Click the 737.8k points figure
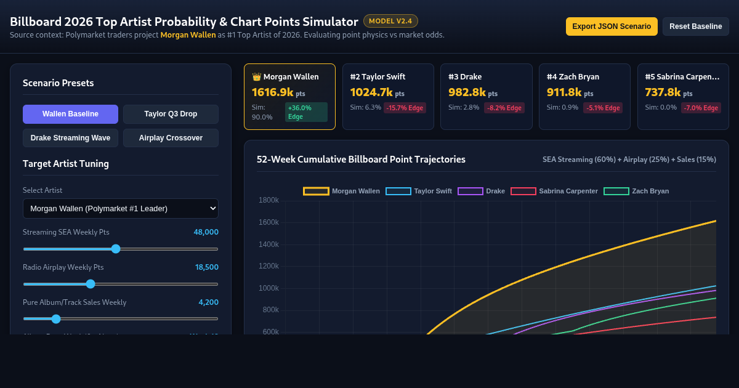This screenshot has width=739, height=388. [663, 92]
